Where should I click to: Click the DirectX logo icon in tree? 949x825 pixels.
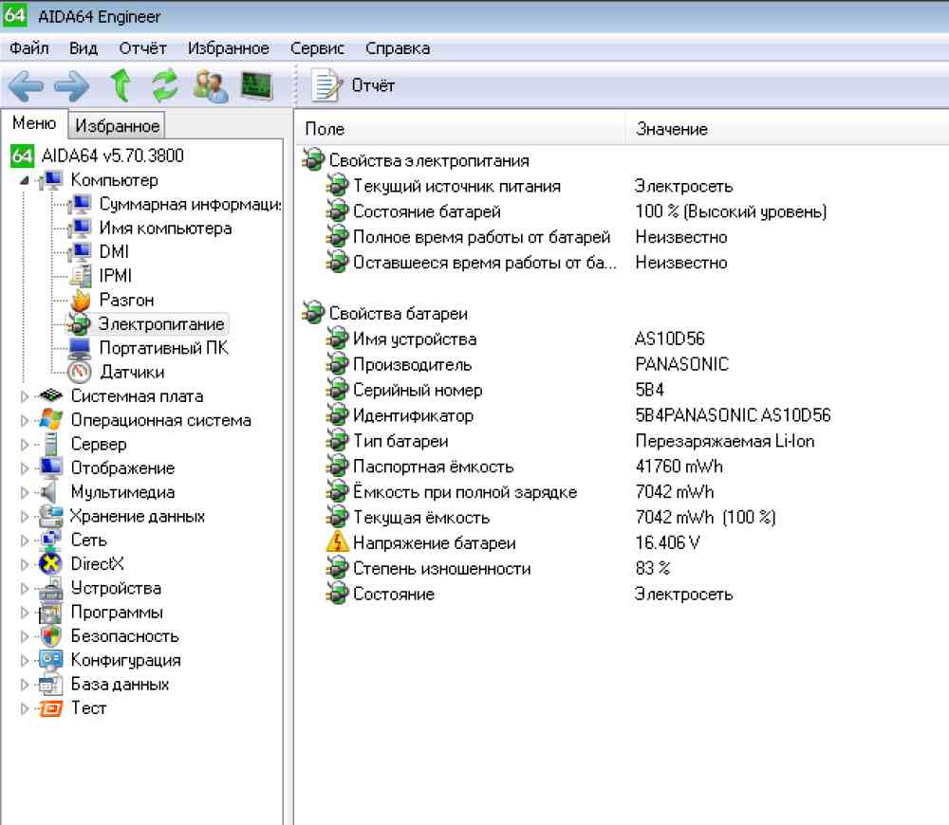click(x=50, y=563)
